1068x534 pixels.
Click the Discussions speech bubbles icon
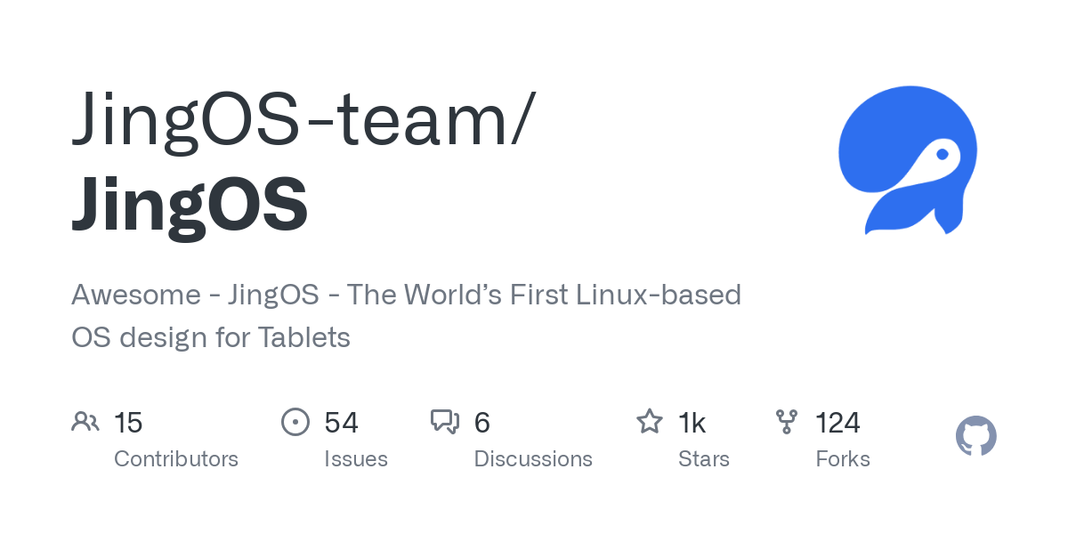pos(445,422)
